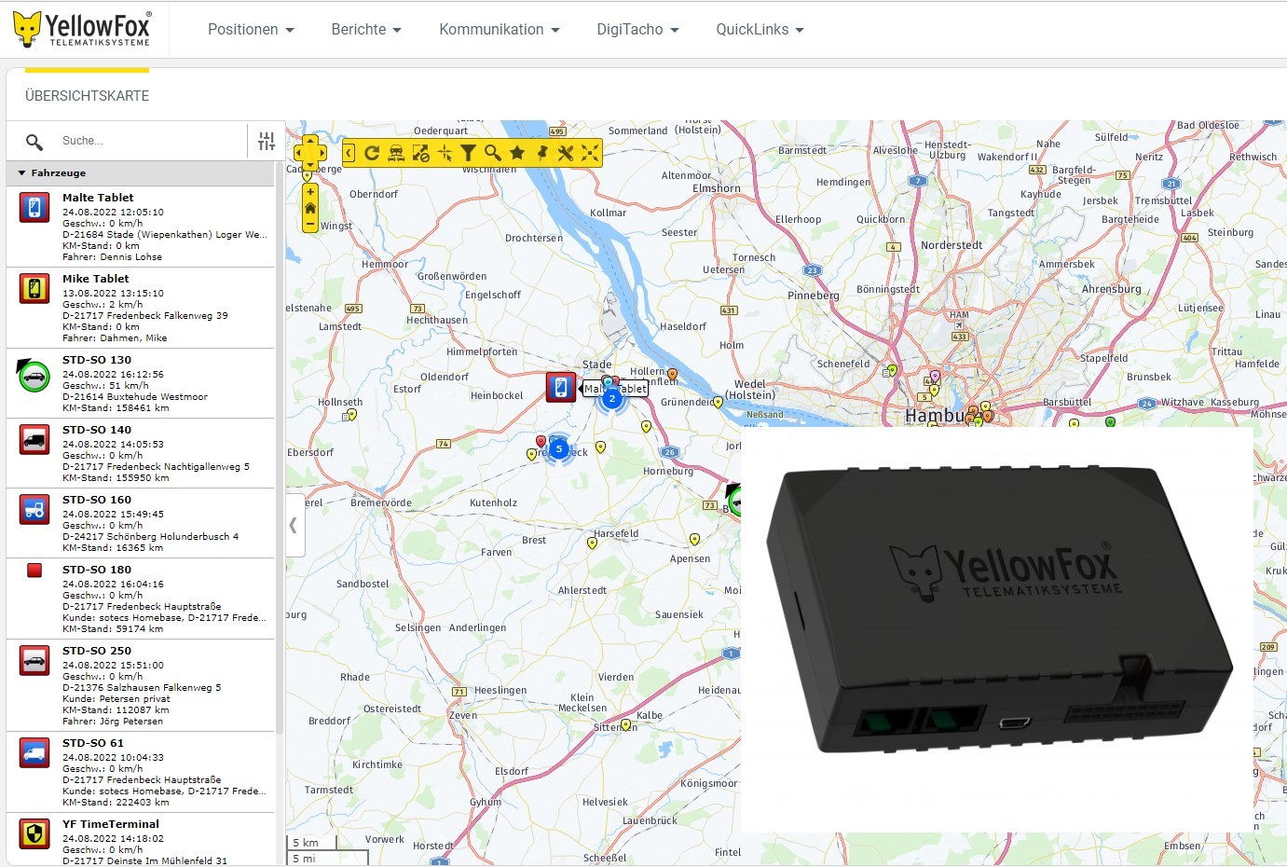Viewport: 1287px width, 867px height.
Task: Click the Mike Tablet yellow phone icon
Action: pos(34,288)
